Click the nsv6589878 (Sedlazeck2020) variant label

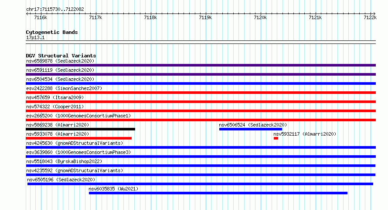[x=60, y=61]
